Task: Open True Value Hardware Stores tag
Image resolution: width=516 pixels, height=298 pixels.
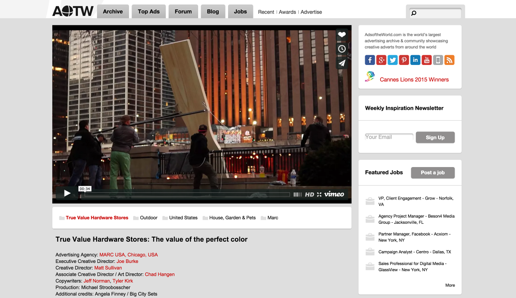Action: click(x=97, y=218)
